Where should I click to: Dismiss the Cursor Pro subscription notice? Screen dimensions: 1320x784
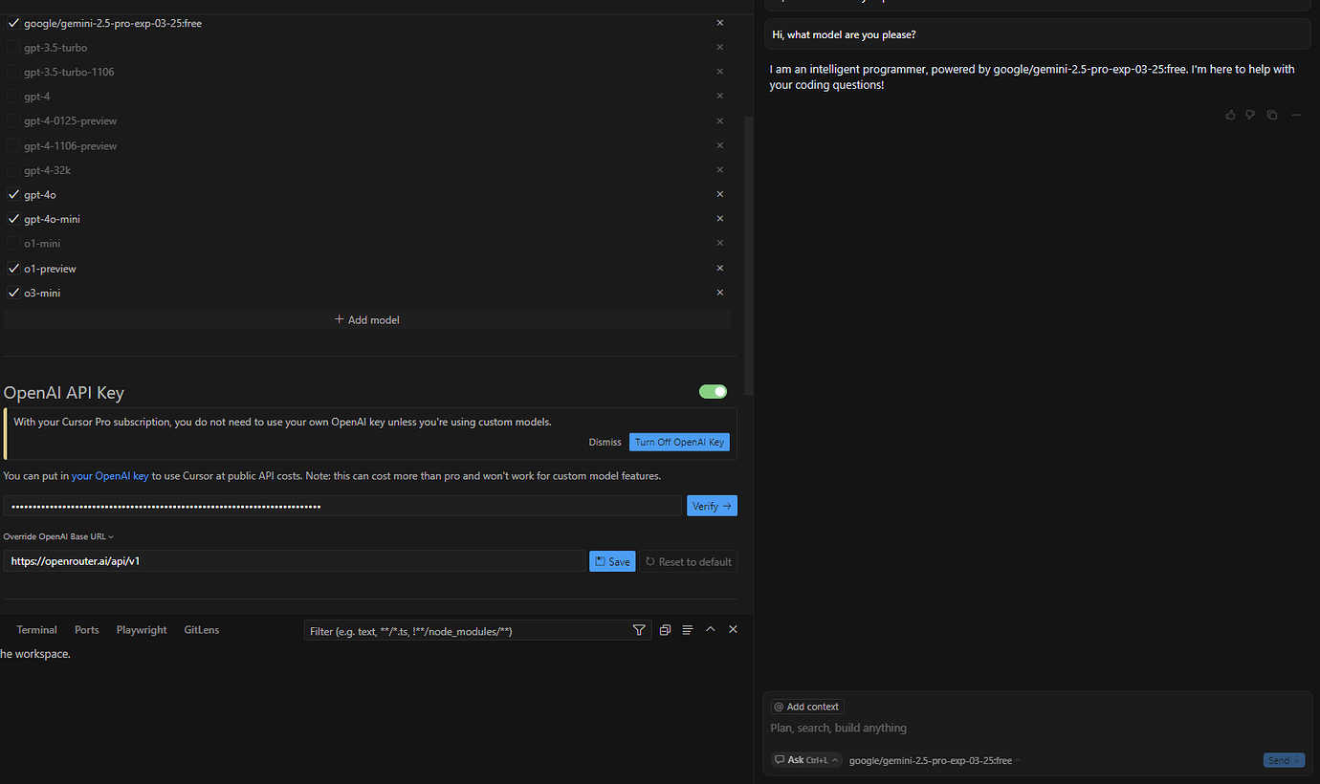(605, 442)
